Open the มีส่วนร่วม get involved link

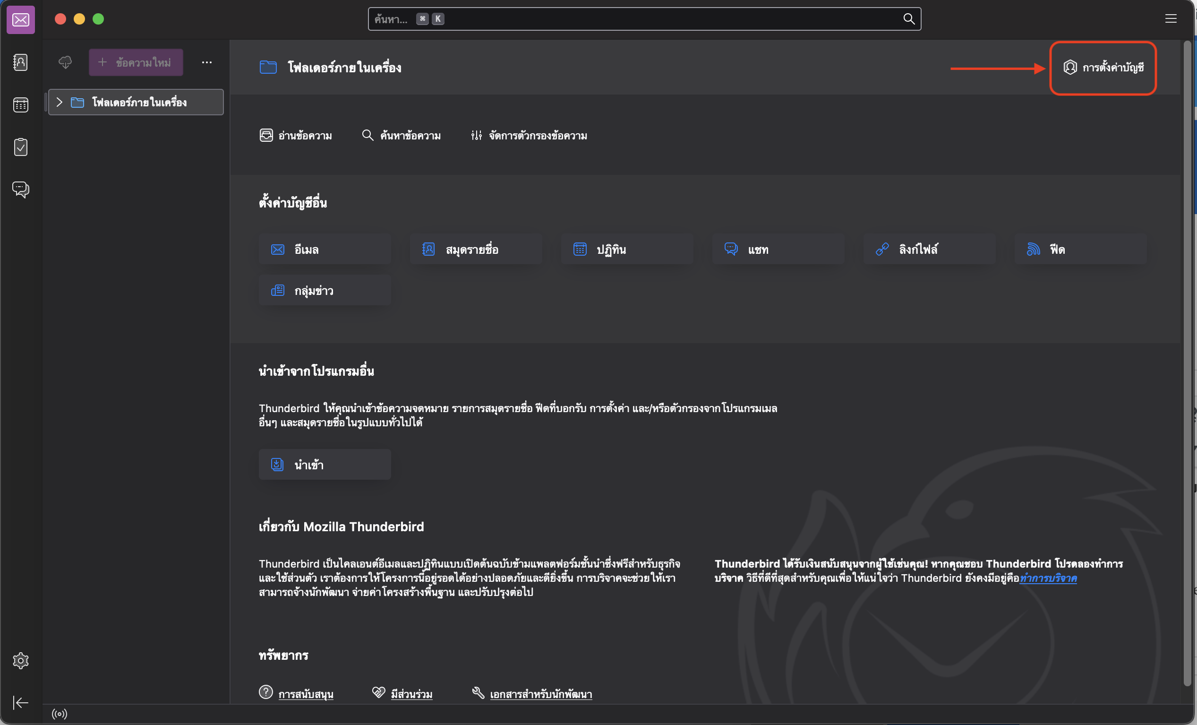(x=411, y=694)
